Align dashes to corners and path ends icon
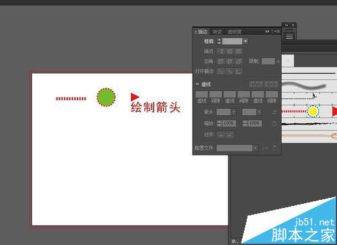The image size is (337, 245). (x=271, y=84)
